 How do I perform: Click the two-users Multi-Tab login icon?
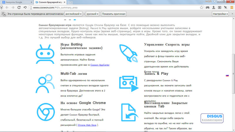(45, 84)
